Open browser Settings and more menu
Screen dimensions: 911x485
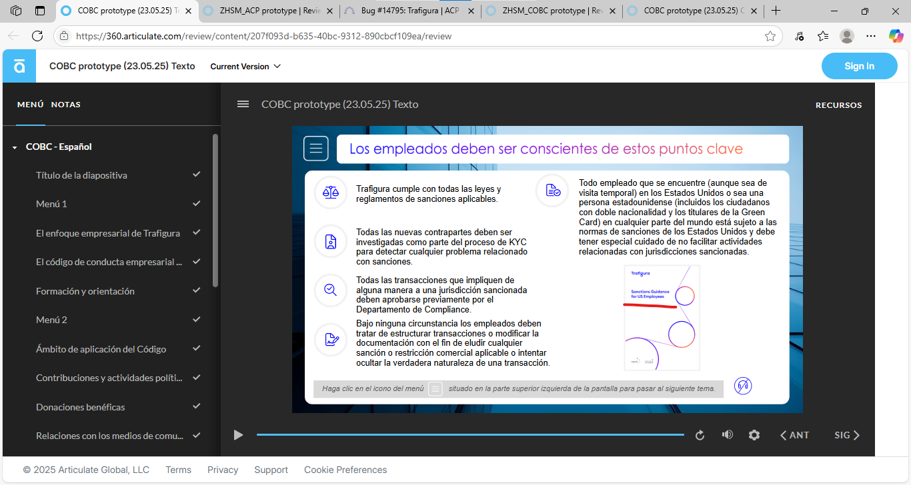tap(871, 36)
